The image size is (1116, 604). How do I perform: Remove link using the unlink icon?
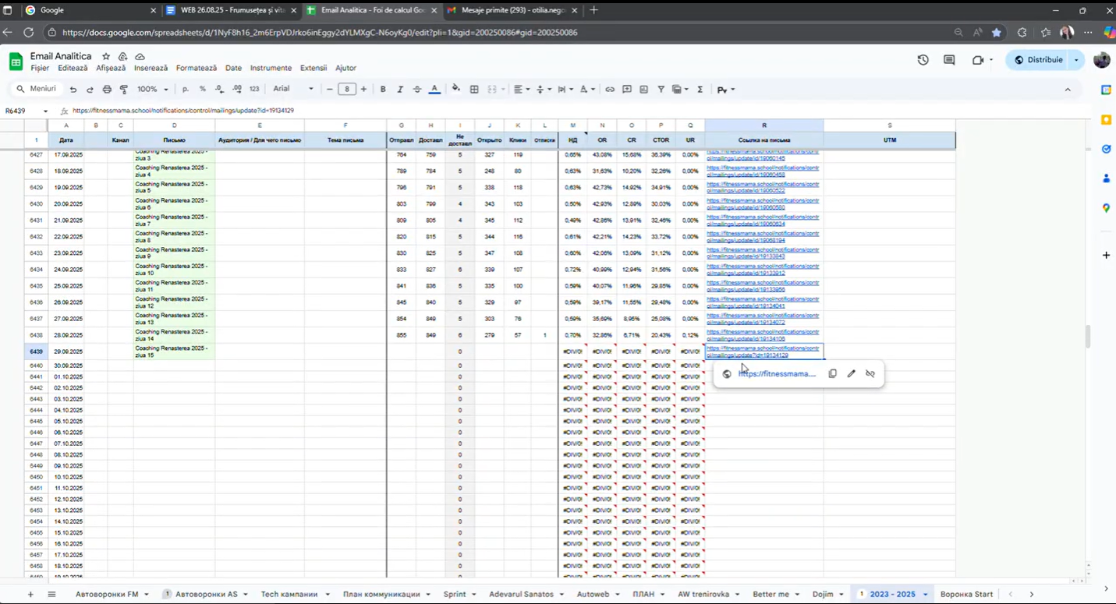[x=870, y=374]
